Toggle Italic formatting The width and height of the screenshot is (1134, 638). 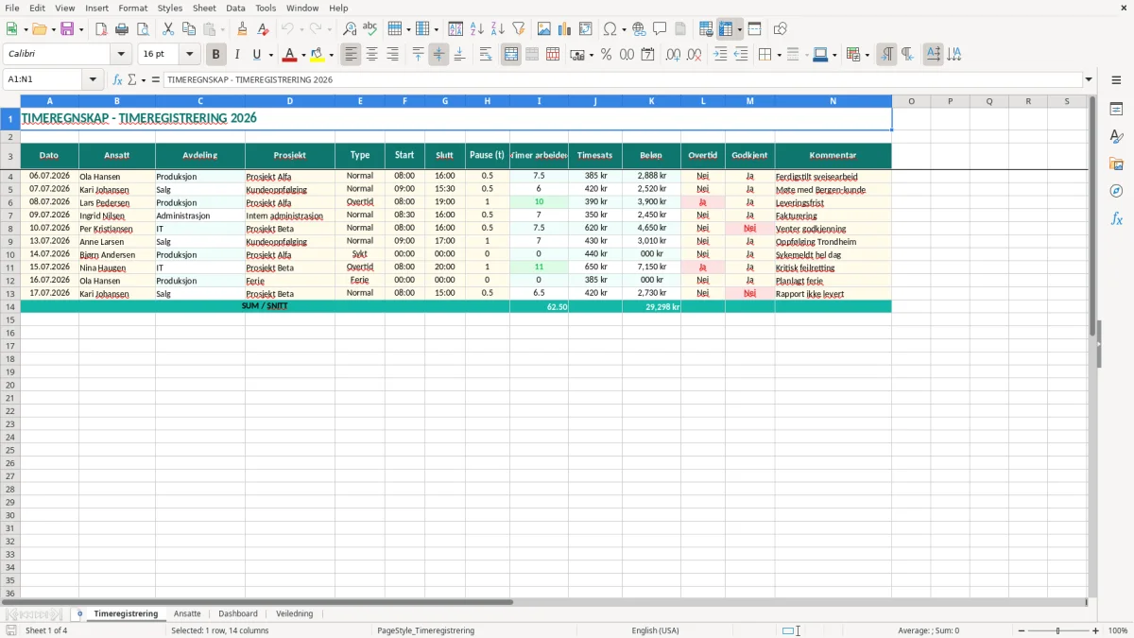(237, 55)
